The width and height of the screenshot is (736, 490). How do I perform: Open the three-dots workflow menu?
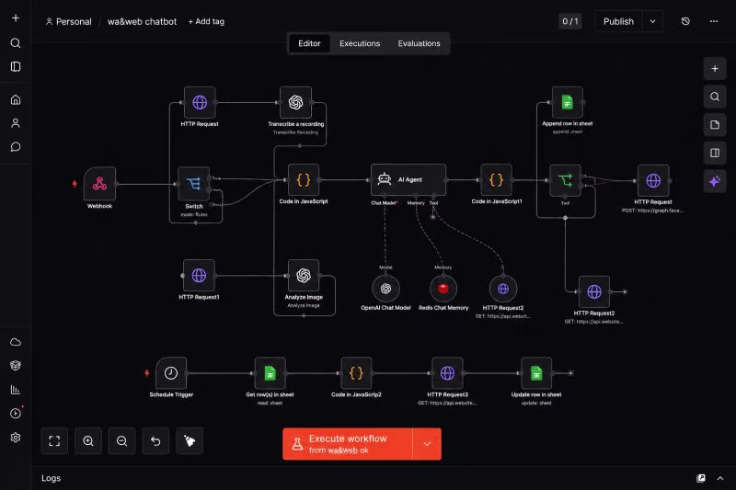point(714,21)
